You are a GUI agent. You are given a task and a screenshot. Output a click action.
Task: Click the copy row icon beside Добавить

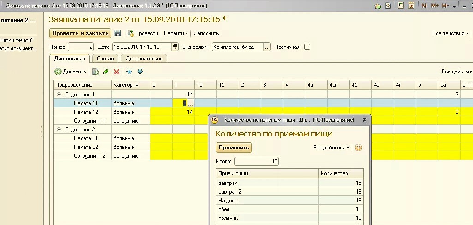click(96, 71)
